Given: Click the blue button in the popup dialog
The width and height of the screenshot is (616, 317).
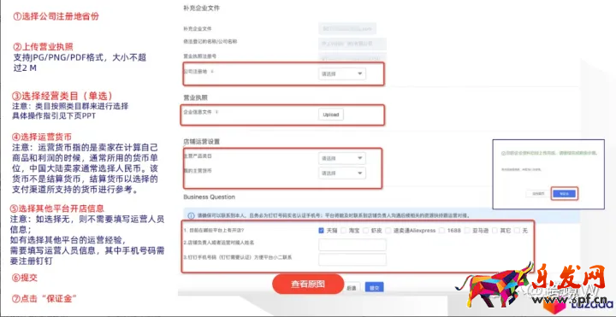Looking at the screenshot, I should (564, 193).
